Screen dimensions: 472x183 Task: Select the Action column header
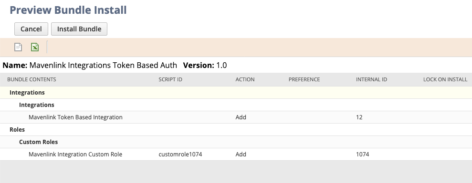(x=245, y=79)
